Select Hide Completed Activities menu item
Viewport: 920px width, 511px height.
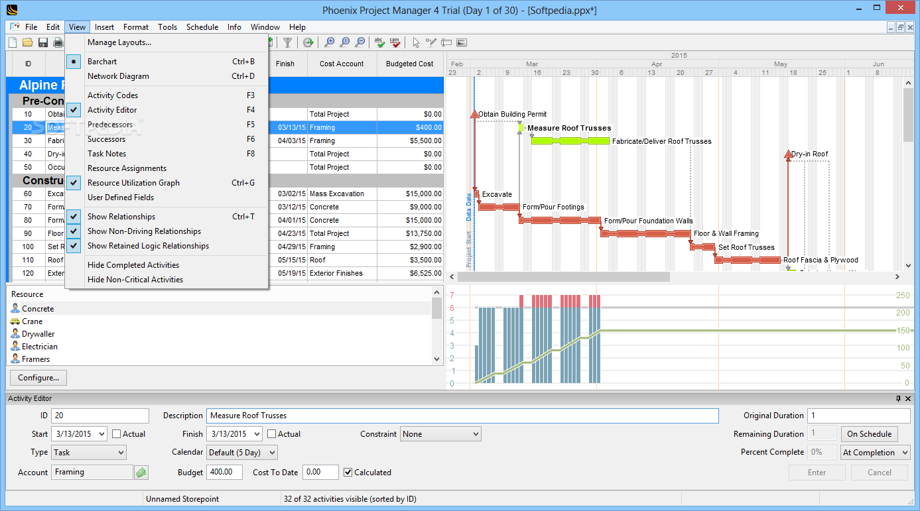[166, 265]
